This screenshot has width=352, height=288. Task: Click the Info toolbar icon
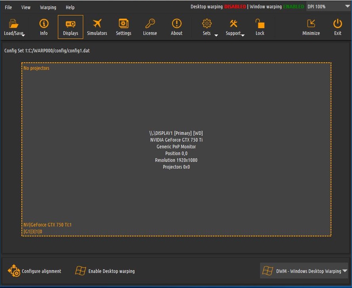click(x=44, y=23)
